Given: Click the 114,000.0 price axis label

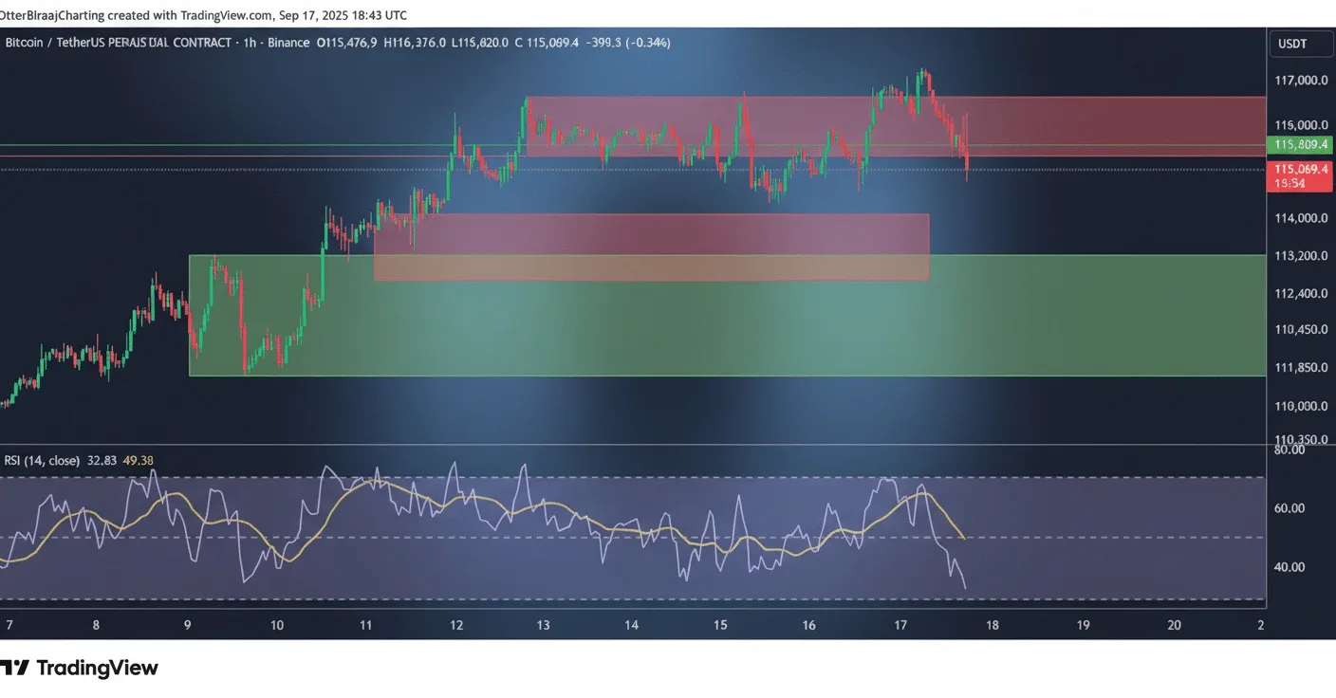Looking at the screenshot, I should click(1300, 218).
